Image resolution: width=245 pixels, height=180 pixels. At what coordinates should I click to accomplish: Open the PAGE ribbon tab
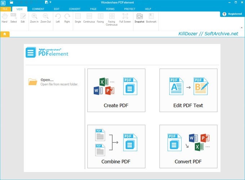coord(93,9)
